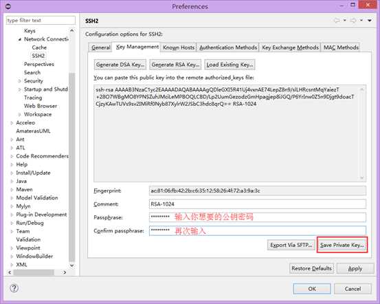Click Export Via SFTP button
Viewport: 380px width, 304px height.
(x=291, y=245)
